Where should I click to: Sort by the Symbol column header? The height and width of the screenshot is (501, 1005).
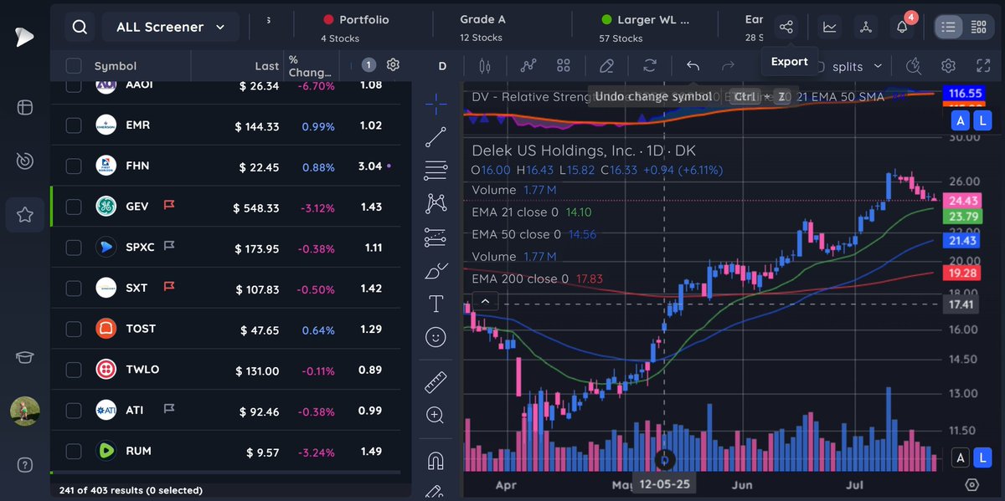(115, 66)
